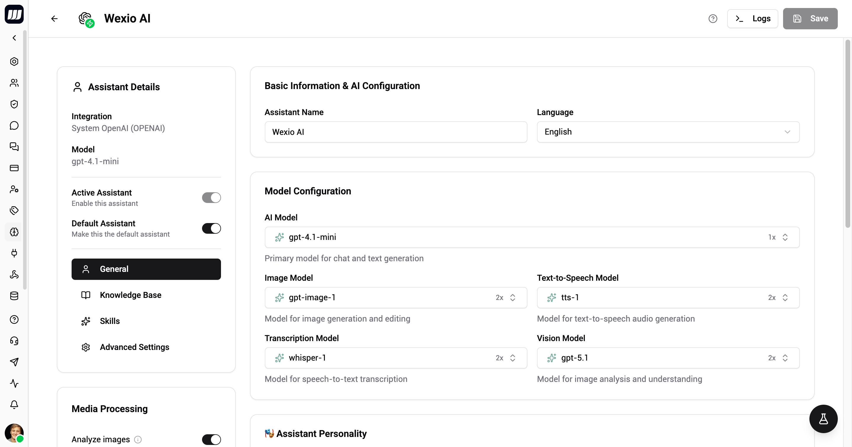Open the single chat bubble icon in sidebar
Viewport: 852px width, 447px height.
[14, 126]
